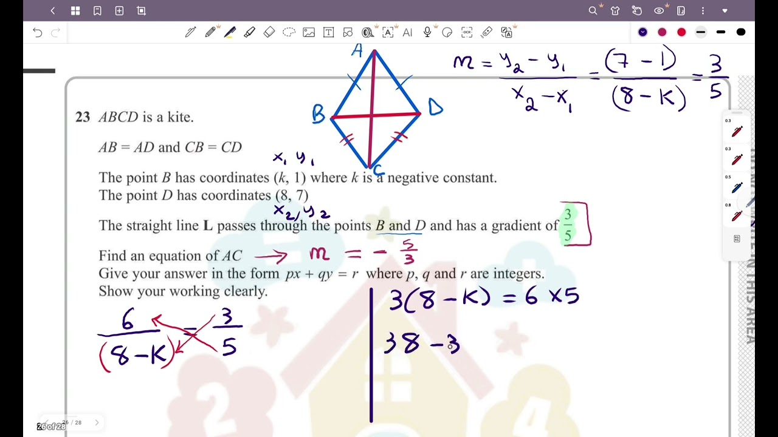Open split view notebook panel

pyautogui.click(x=681, y=10)
